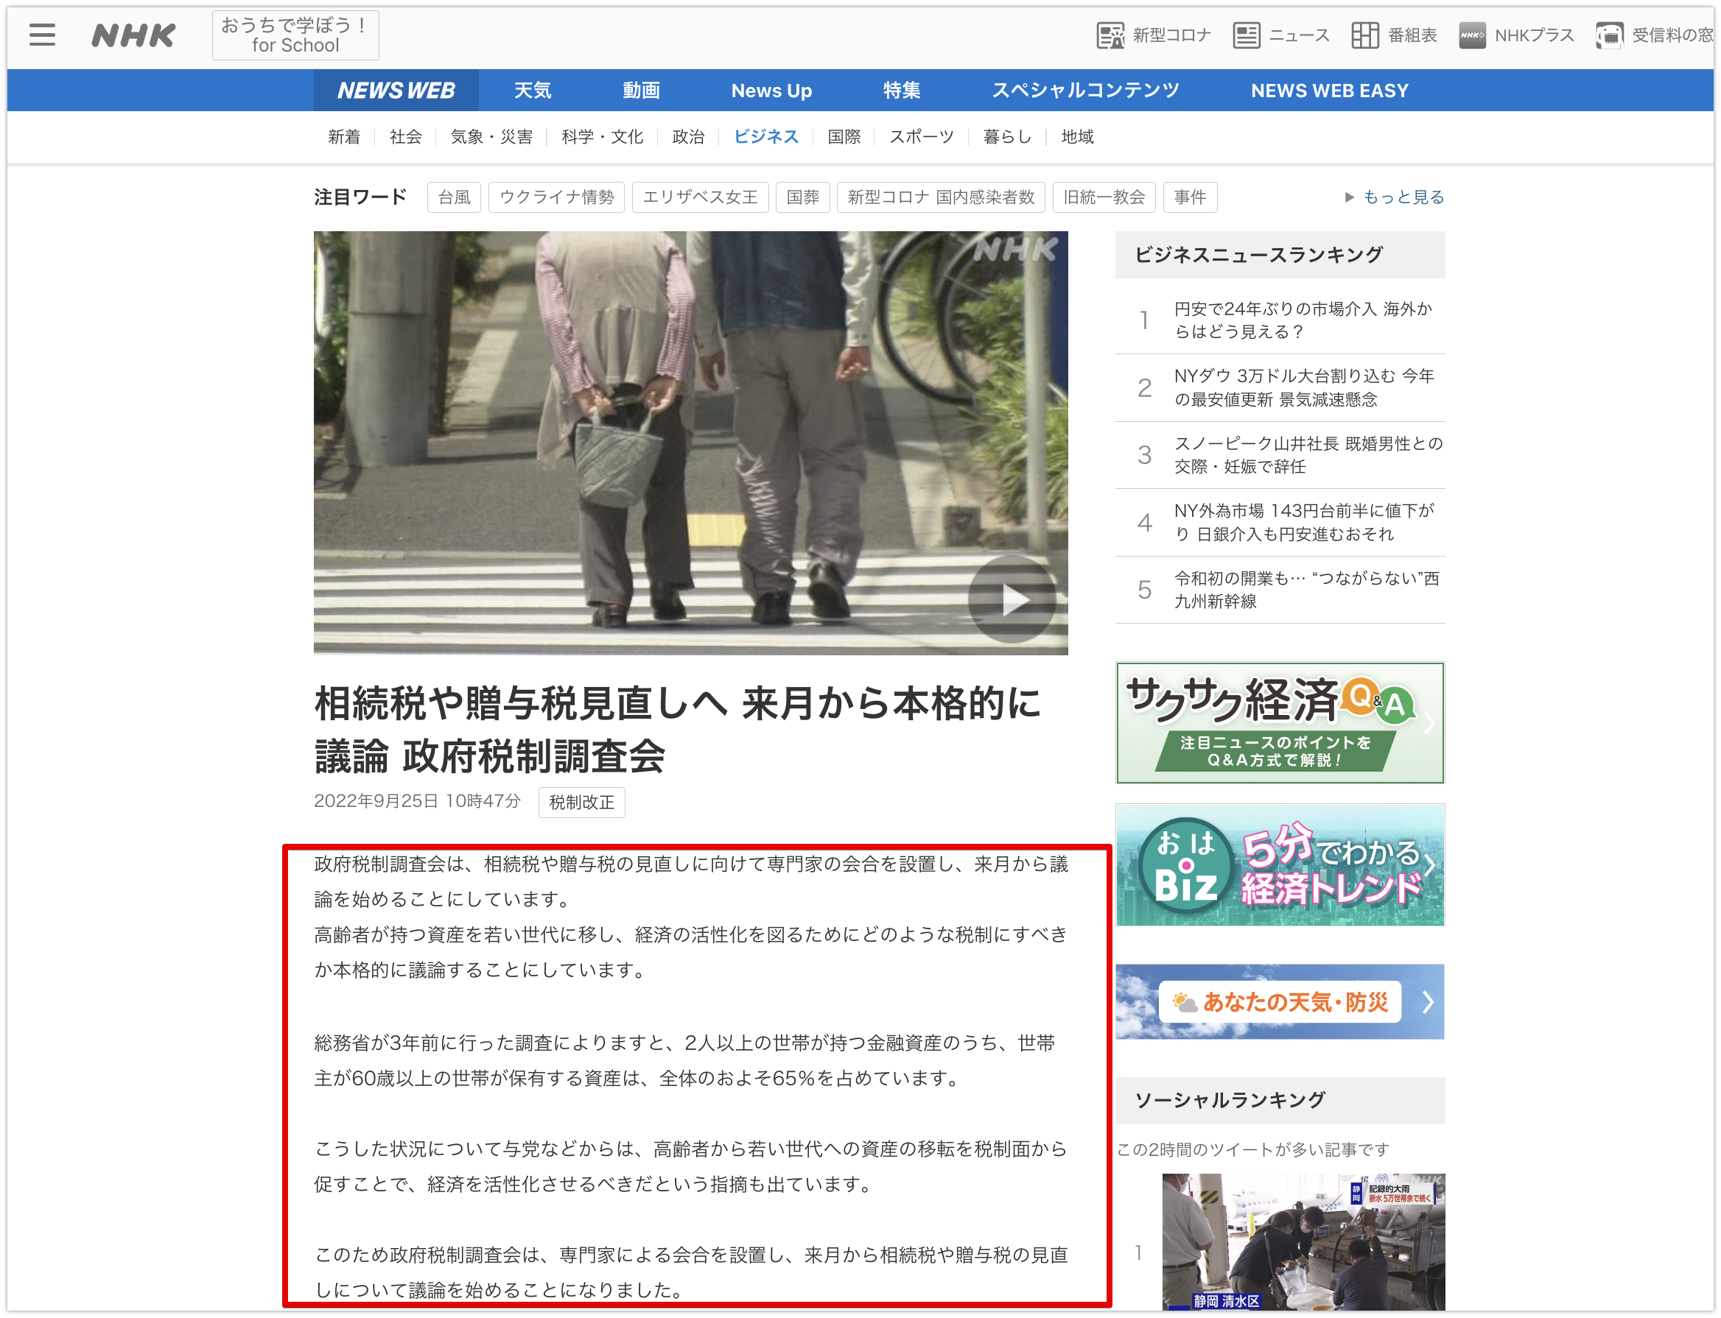Screen dimensions: 1721x1318
Task: Click the 国葬 keyword tag
Action: tap(803, 197)
